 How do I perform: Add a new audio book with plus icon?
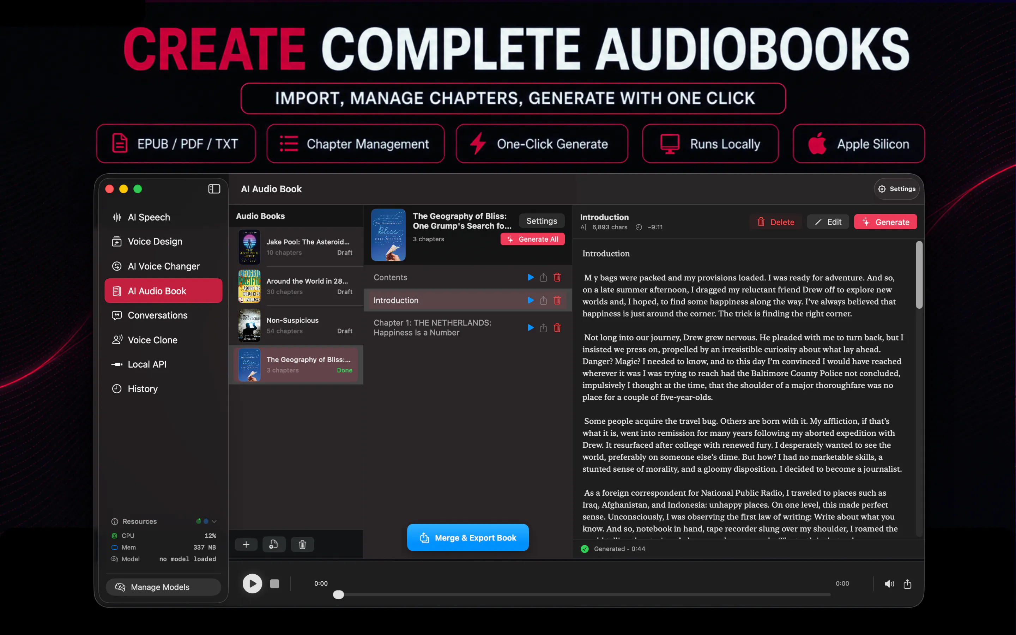(246, 545)
